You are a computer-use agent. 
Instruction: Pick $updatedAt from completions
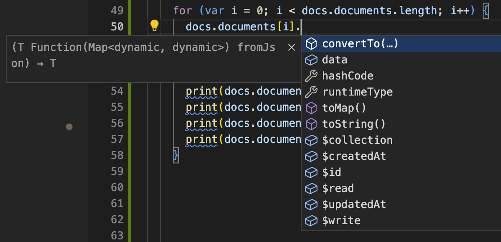pos(401,204)
